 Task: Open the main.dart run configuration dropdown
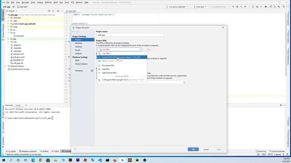tap(200, 7)
